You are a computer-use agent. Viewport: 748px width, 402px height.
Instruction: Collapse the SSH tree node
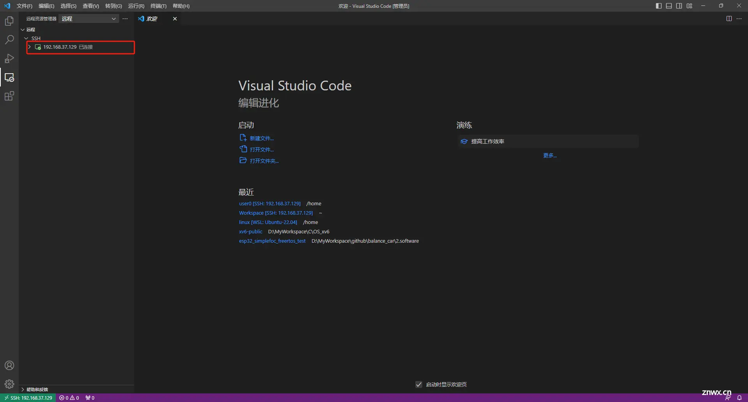point(26,38)
